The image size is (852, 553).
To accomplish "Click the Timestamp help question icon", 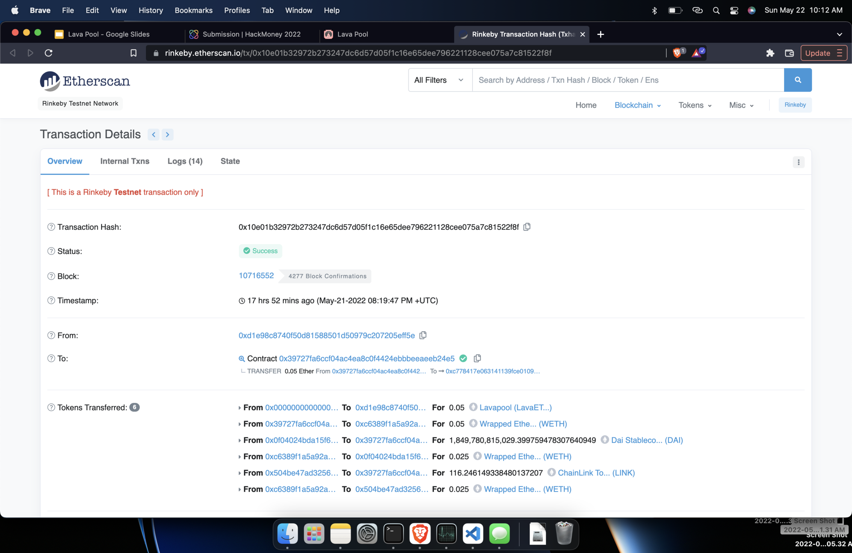I will [51, 300].
